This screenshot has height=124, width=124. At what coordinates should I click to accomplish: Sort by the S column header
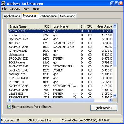[x=81, y=26]
